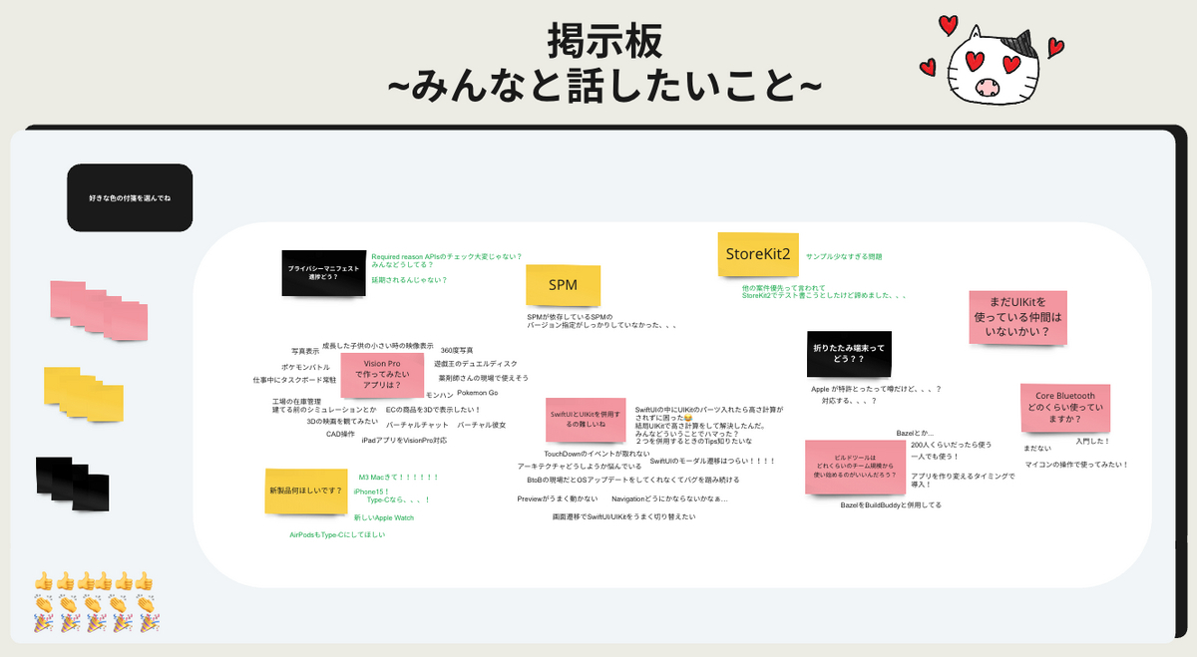Viewport: 1197px width, 657px height.
Task: Select the '3Dの映画を観てみたい' text
Action: click(x=342, y=421)
